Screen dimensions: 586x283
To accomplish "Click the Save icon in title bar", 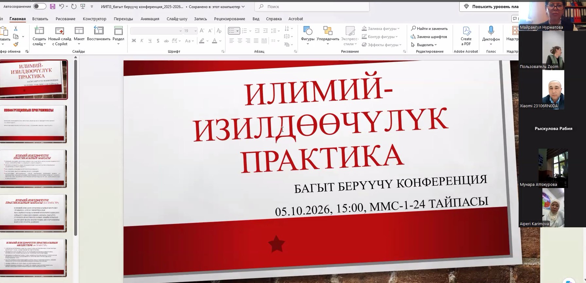I will tap(52, 7).
